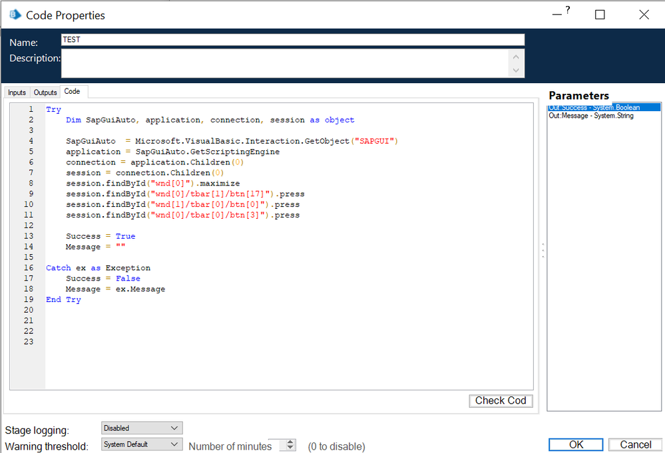Click the help question mark button
Image resolution: width=665 pixels, height=453 pixels.
567,10
